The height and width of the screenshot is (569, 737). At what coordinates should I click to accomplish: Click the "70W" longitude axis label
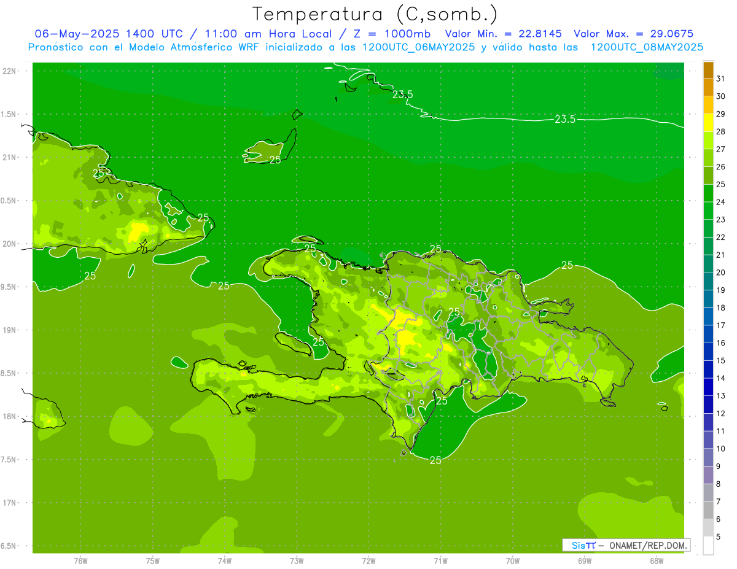[513, 561]
